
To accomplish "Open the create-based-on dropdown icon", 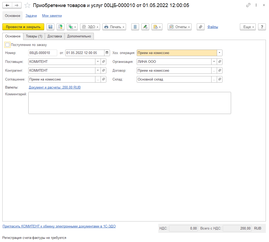I will [72, 27].
